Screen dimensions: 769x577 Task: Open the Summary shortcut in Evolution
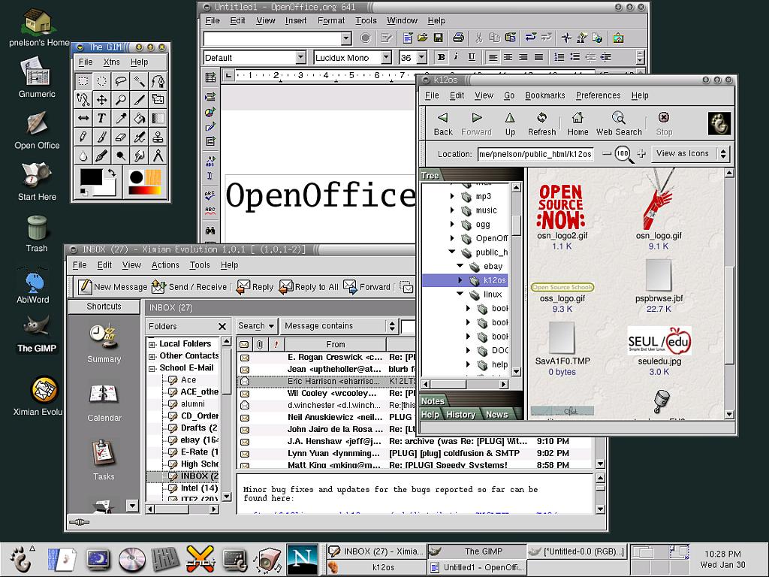coord(104,344)
